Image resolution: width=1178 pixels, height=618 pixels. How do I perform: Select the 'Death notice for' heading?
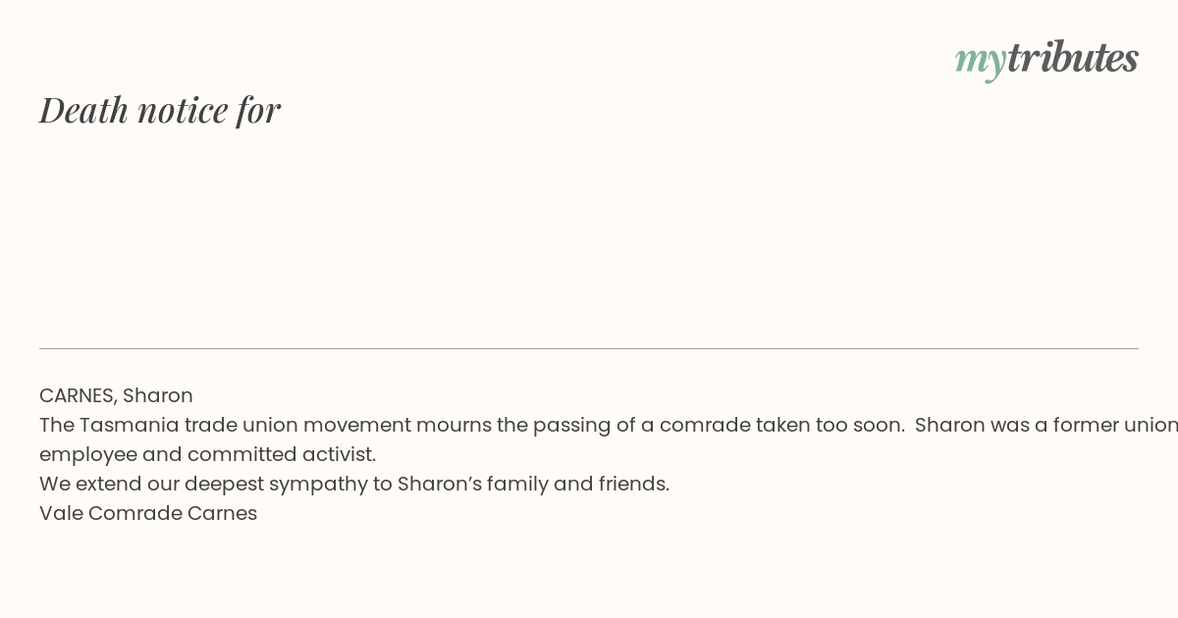click(x=160, y=110)
